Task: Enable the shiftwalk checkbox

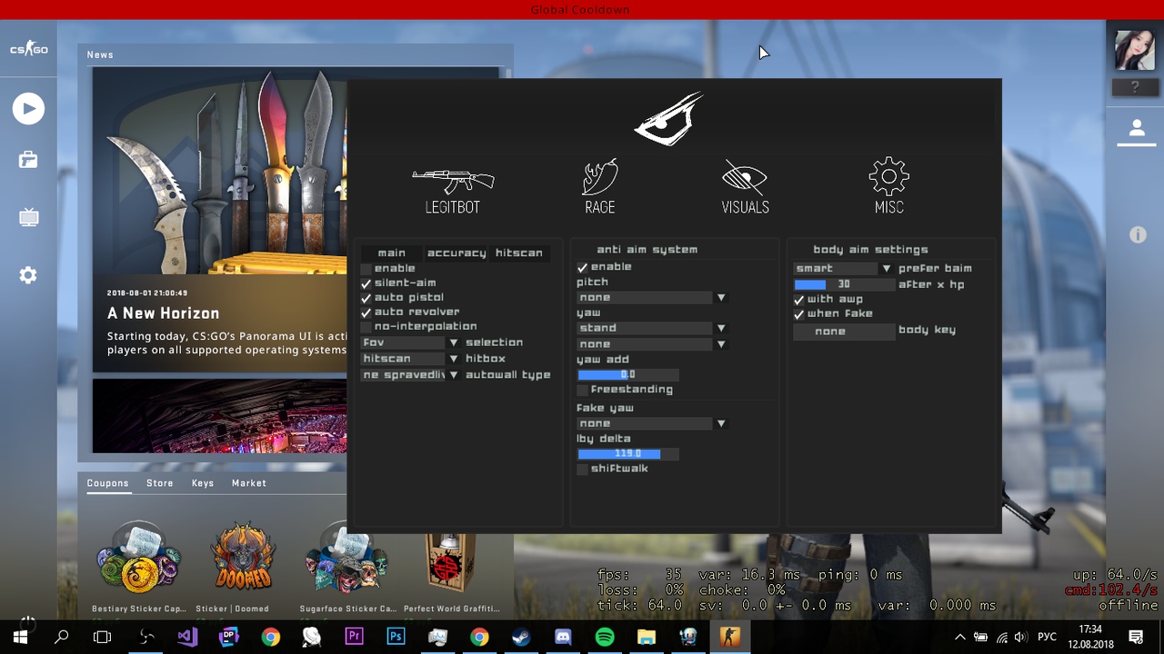Action: (583, 470)
